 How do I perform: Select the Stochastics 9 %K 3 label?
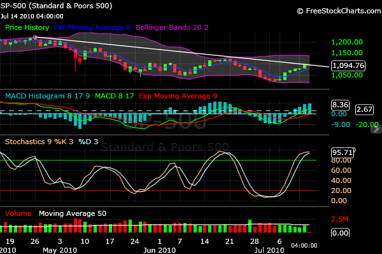39,142
